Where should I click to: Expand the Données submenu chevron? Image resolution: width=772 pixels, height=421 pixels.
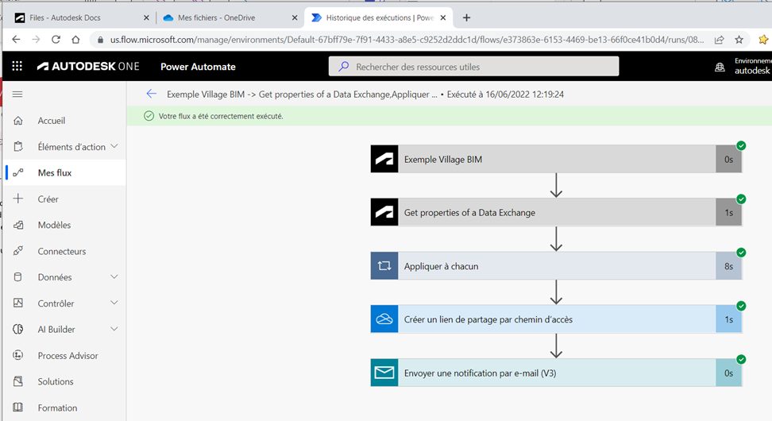(114, 276)
